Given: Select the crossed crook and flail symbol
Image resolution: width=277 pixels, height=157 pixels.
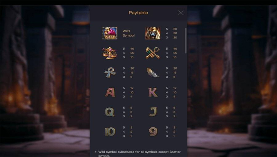Looking at the screenshot, I should 153,53.
